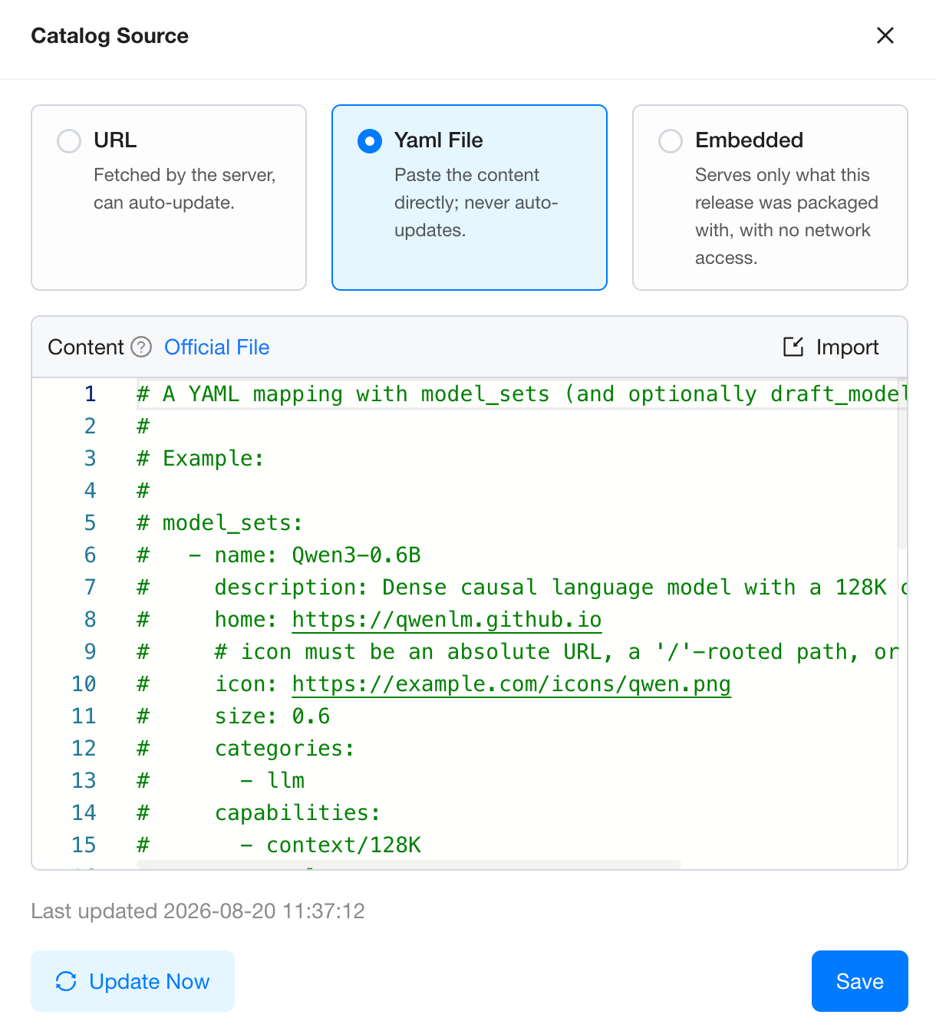
Task: Click the '# model_sets:' line
Action: pos(219,523)
